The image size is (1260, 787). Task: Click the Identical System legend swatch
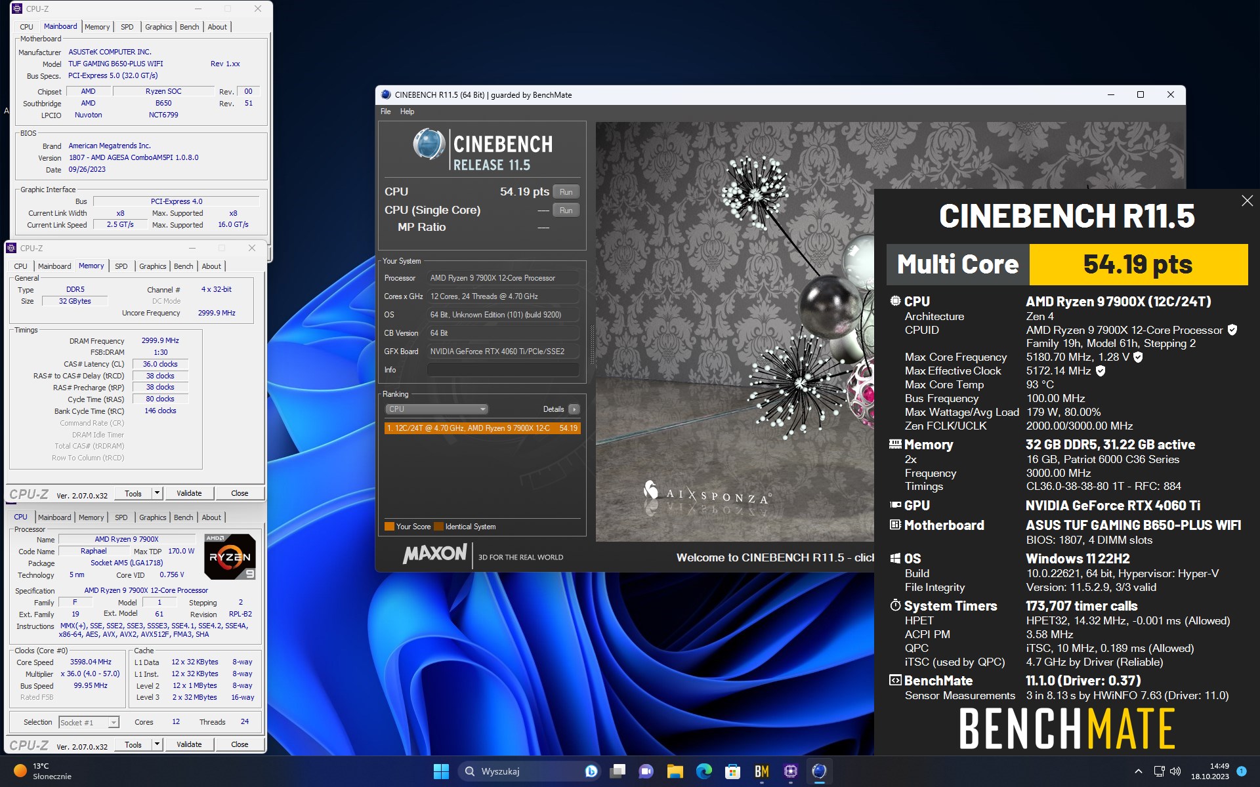[x=438, y=527]
